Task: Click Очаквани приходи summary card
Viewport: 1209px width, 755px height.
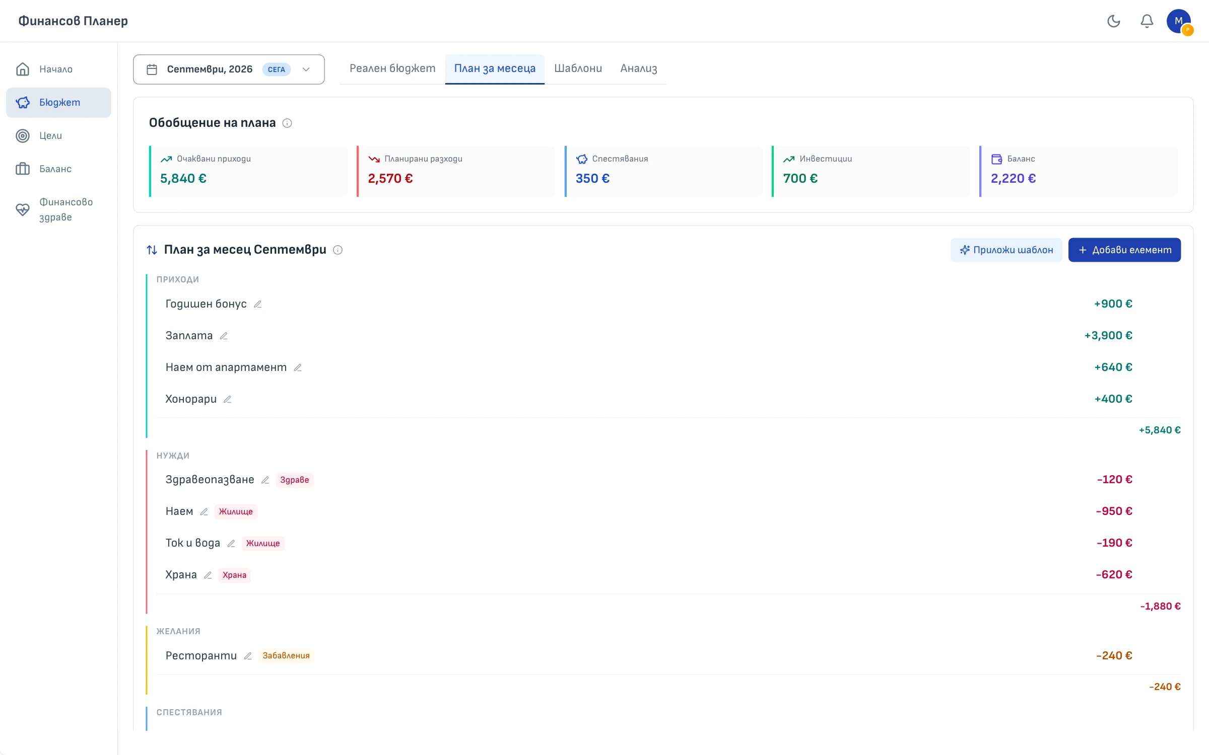Action: (x=248, y=171)
